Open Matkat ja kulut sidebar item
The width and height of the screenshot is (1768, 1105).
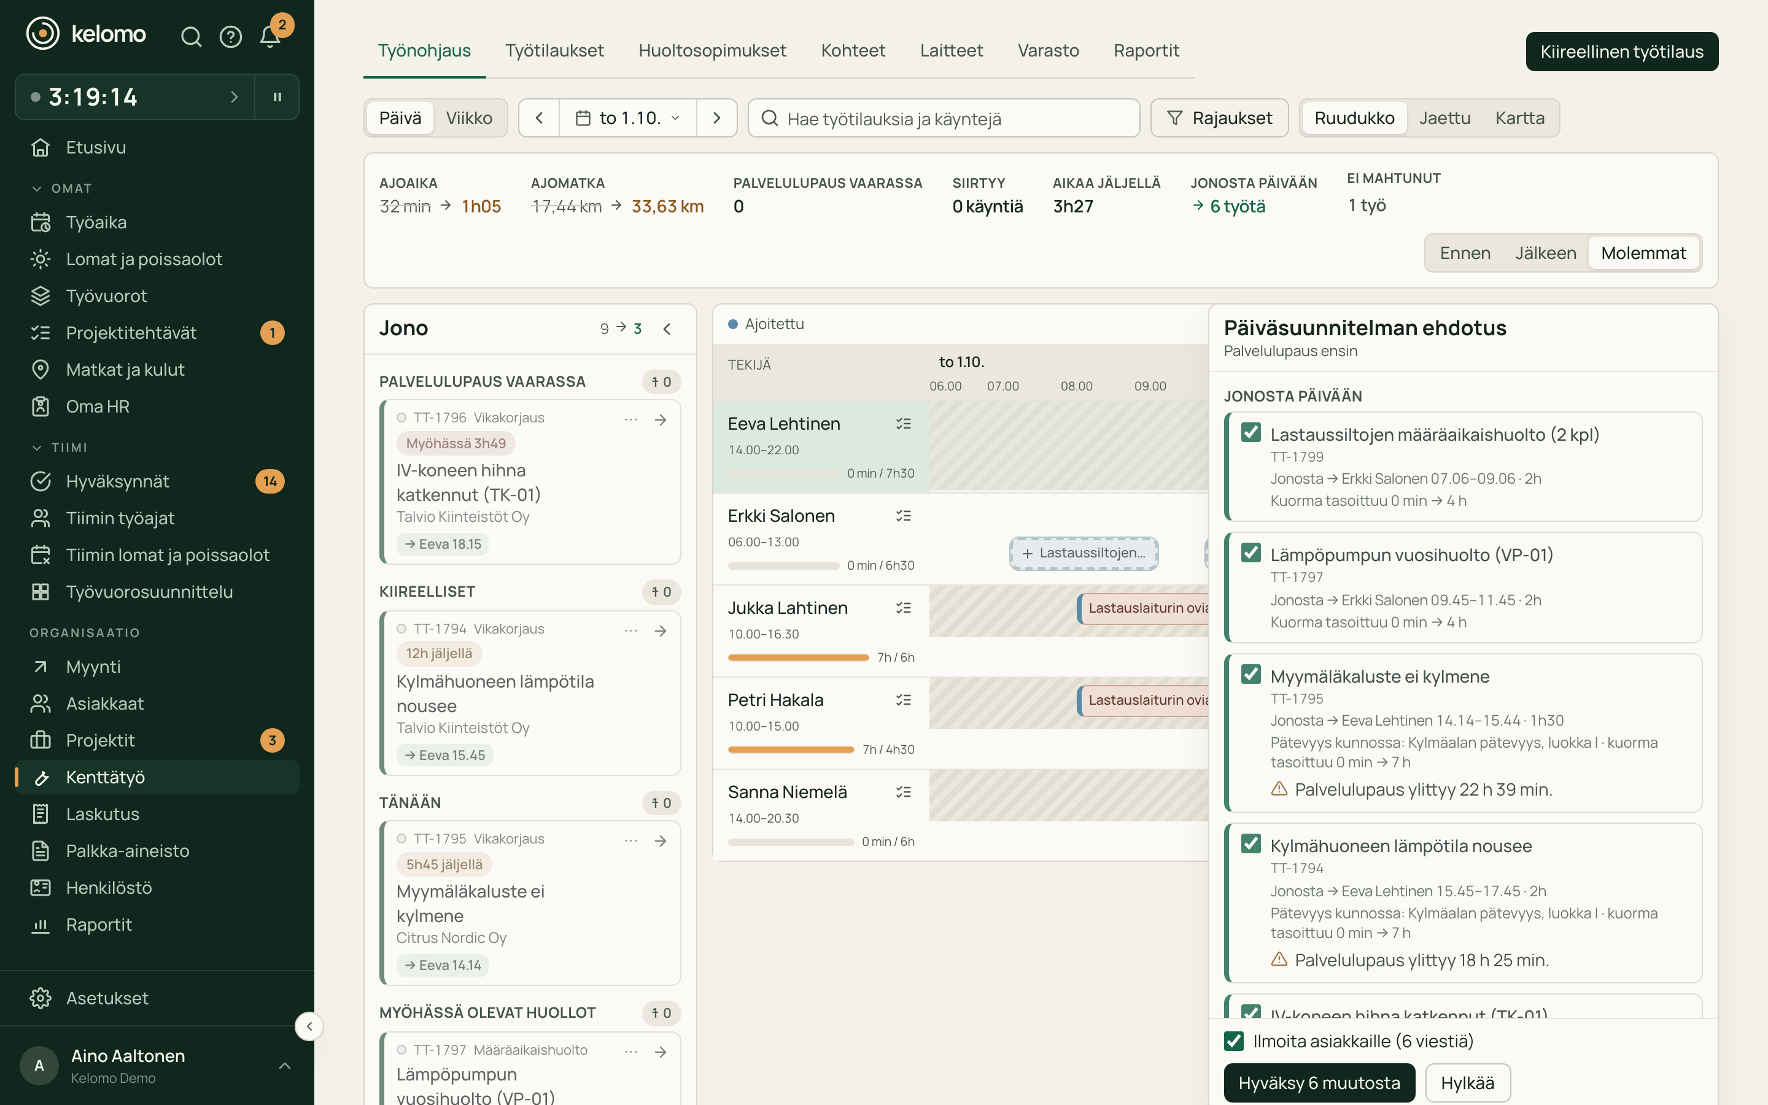[157, 369]
